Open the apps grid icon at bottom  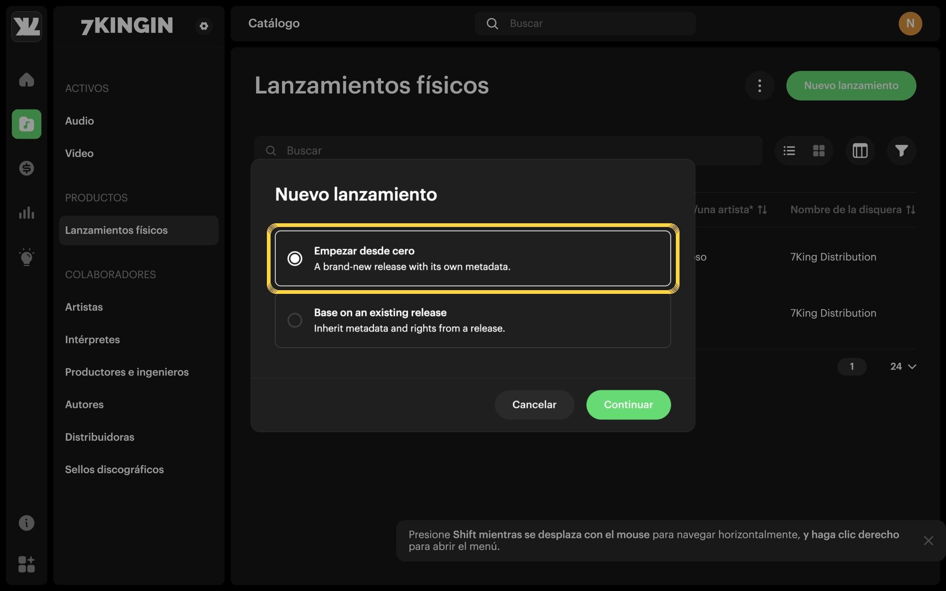click(26, 564)
